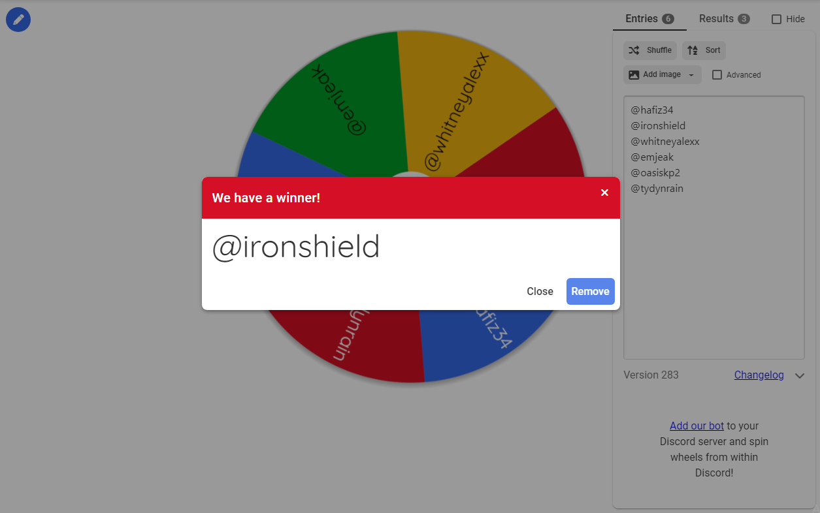This screenshot has width=820, height=513.
Task: Click the blue pencil edit icon
Action: [x=18, y=20]
